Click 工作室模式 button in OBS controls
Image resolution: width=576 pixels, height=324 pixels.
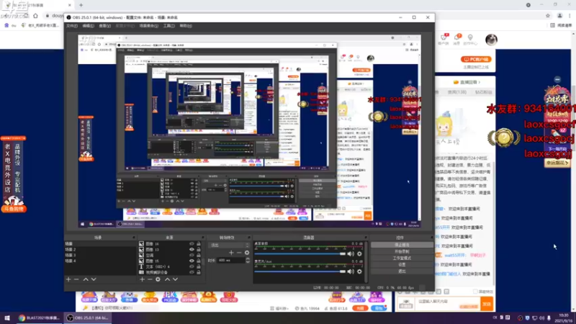coord(402,258)
